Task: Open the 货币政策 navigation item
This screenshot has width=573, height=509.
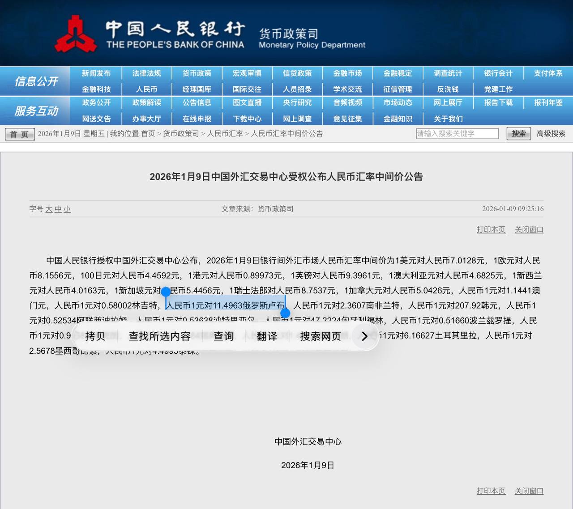Action: [x=197, y=73]
